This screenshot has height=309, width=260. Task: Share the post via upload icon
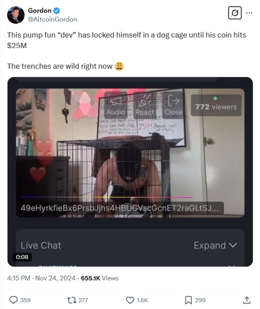coord(247,300)
